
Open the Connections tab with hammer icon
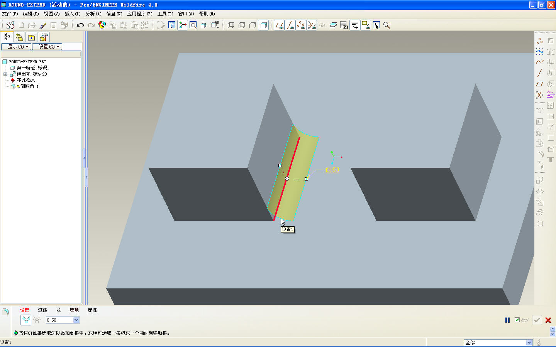pyautogui.click(x=44, y=37)
